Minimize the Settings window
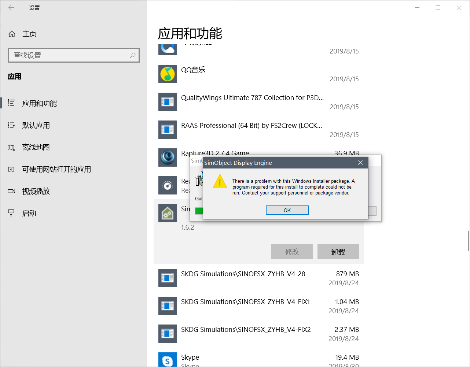 point(417,8)
